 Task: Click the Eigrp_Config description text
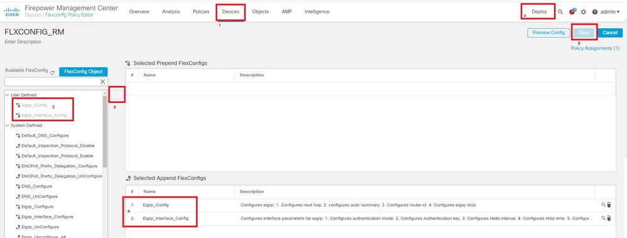358,205
